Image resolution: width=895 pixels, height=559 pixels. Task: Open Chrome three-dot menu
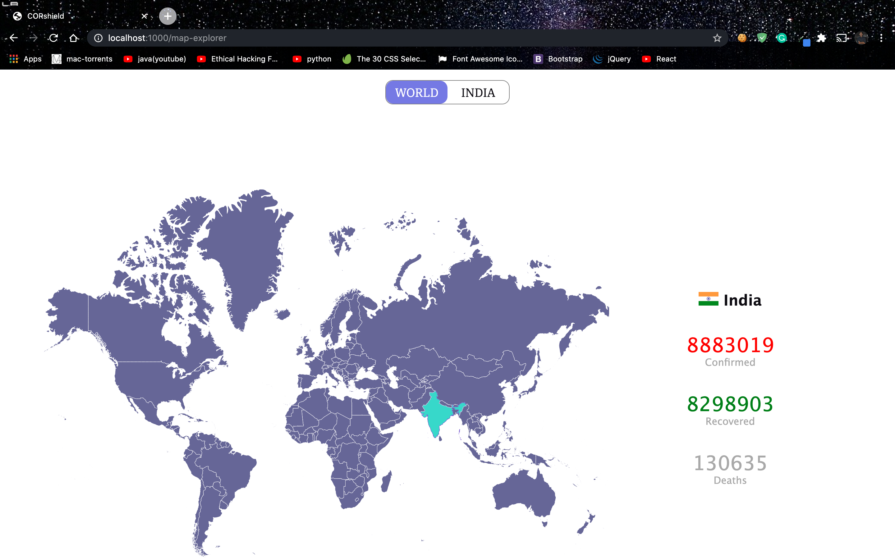coord(881,38)
